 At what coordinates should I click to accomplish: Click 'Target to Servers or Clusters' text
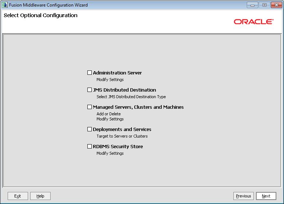tap(122, 136)
